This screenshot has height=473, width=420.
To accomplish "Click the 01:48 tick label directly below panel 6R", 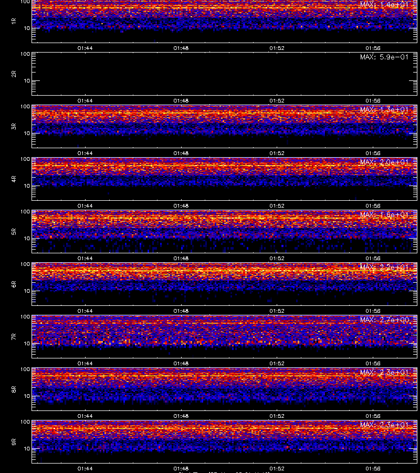I will point(181,311).
